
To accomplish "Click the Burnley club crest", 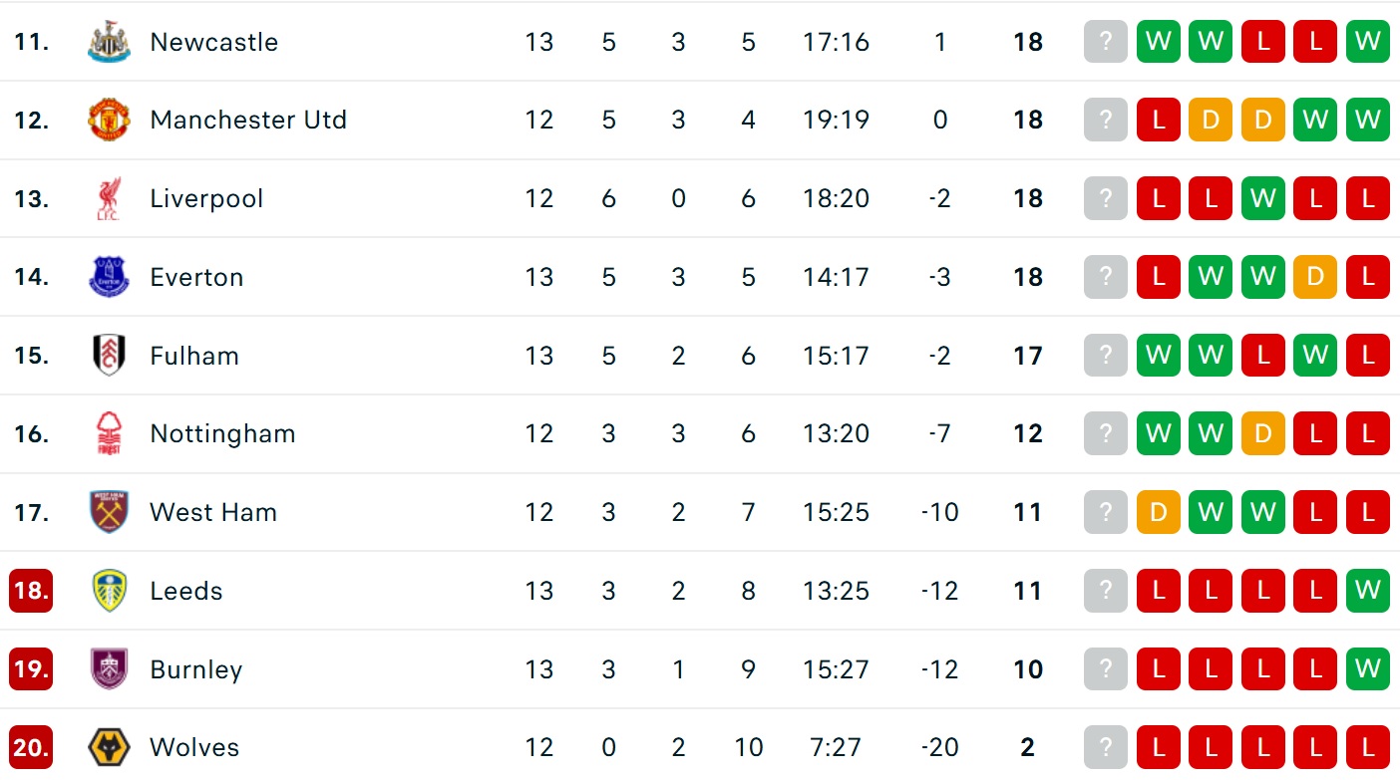I will coord(109,669).
